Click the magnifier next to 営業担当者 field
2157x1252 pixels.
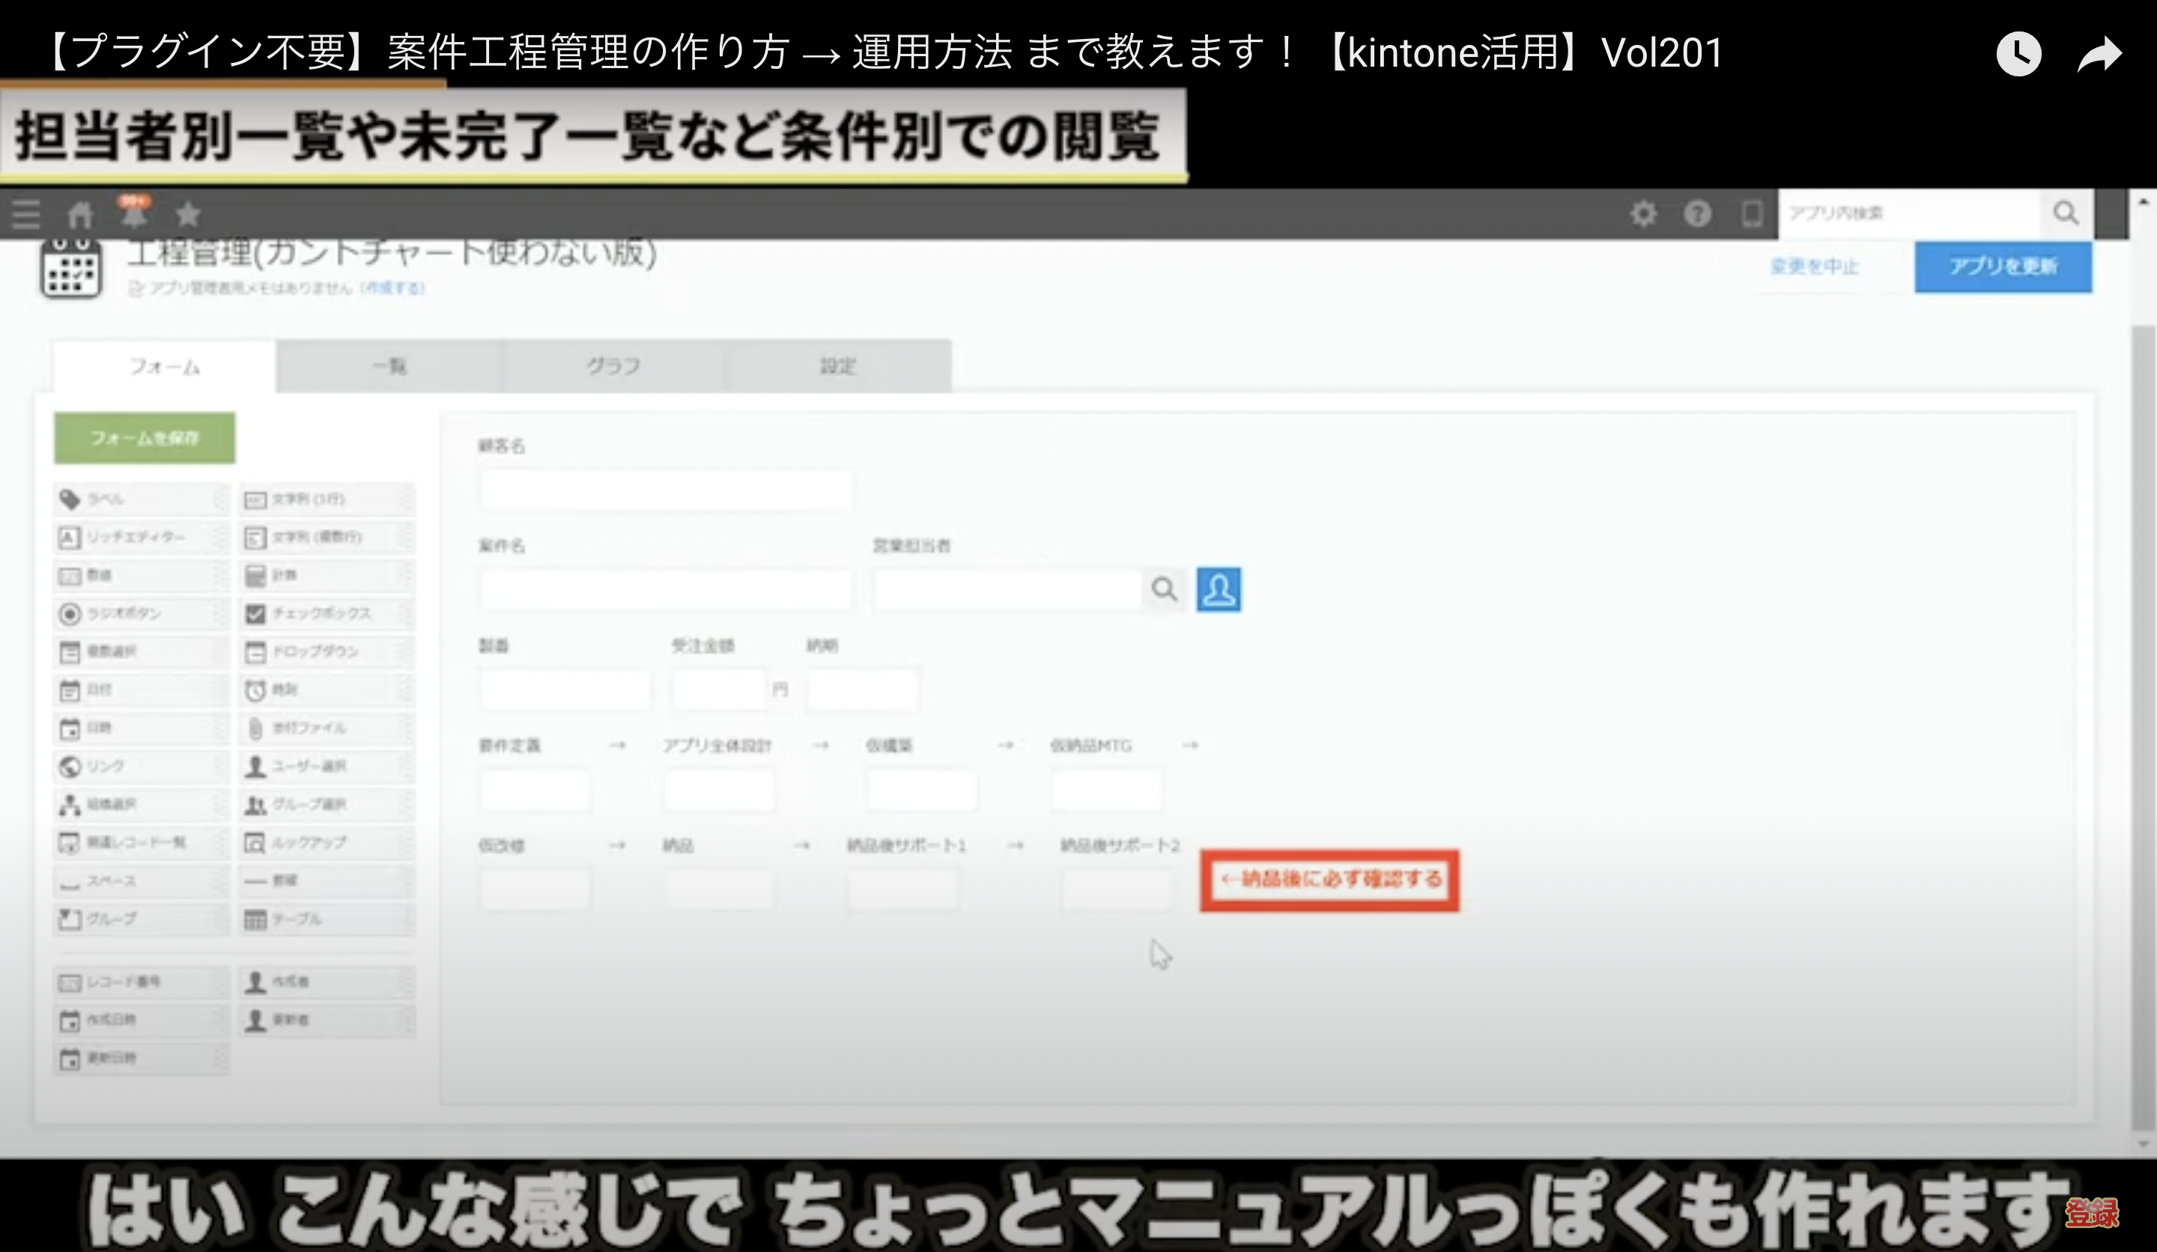coord(1163,589)
